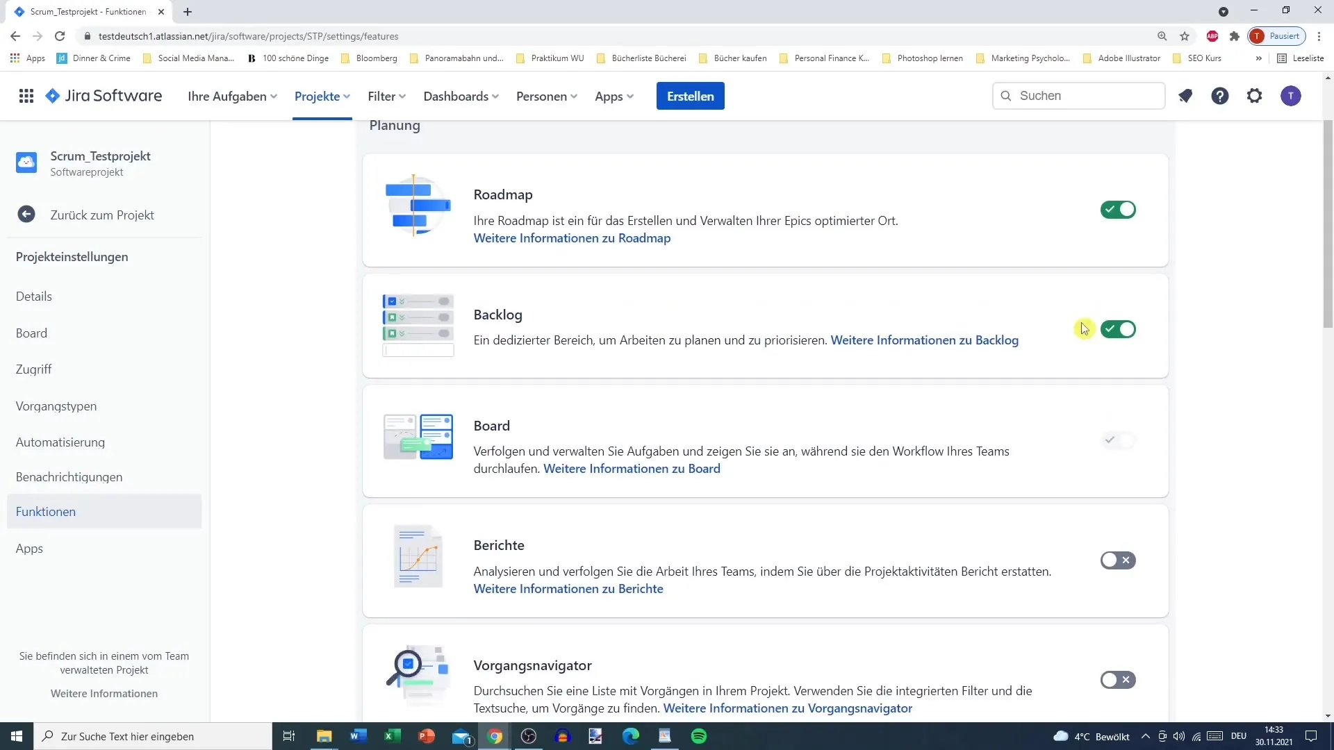The width and height of the screenshot is (1334, 750).
Task: Toggle the Roadmap feature on/off
Action: [1119, 210]
